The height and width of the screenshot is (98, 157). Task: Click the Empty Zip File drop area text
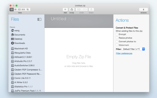pos(79,57)
